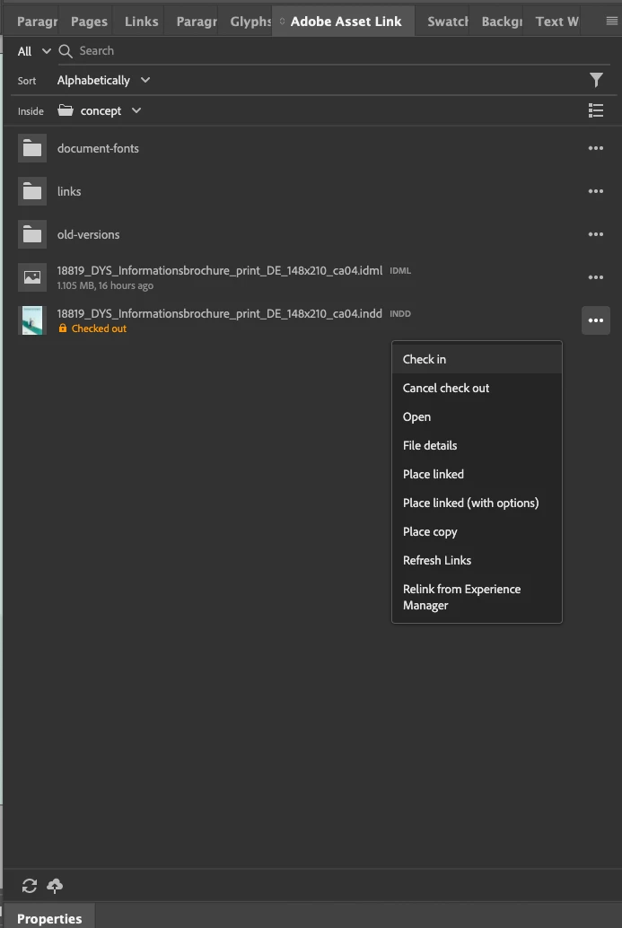Click the concept folder icon beside Inside
Viewport: 622px width, 928px height.
pos(66,110)
